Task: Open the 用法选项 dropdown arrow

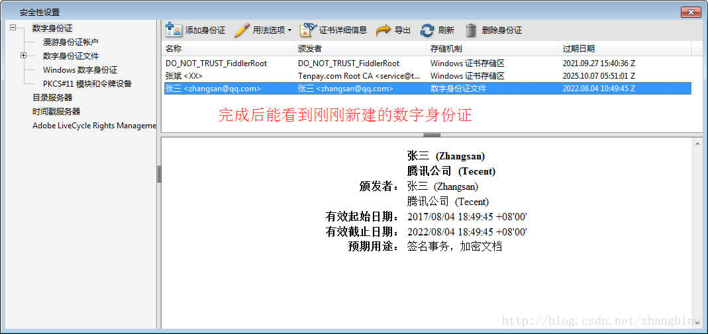Action: (x=290, y=30)
